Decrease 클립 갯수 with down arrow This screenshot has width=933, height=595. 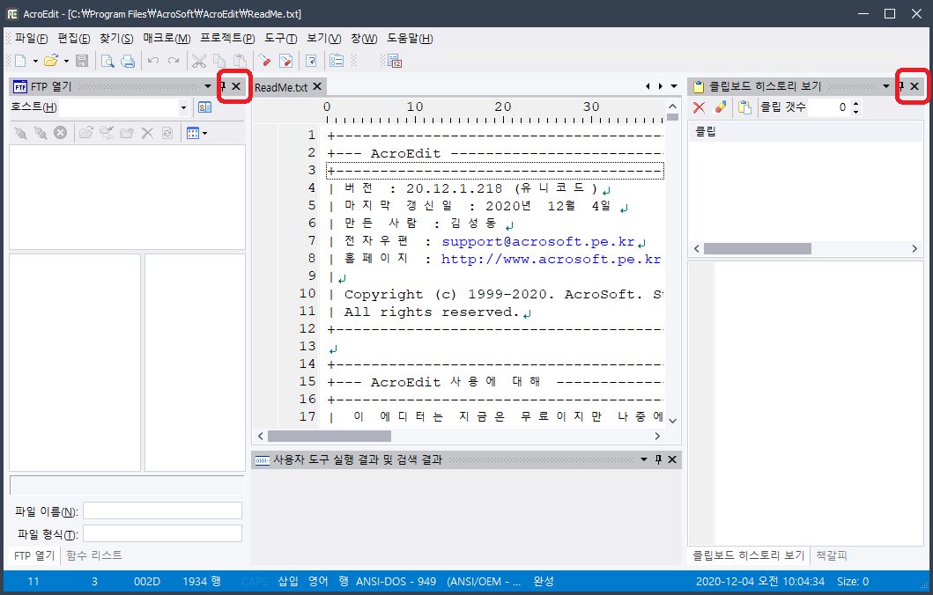(x=855, y=112)
